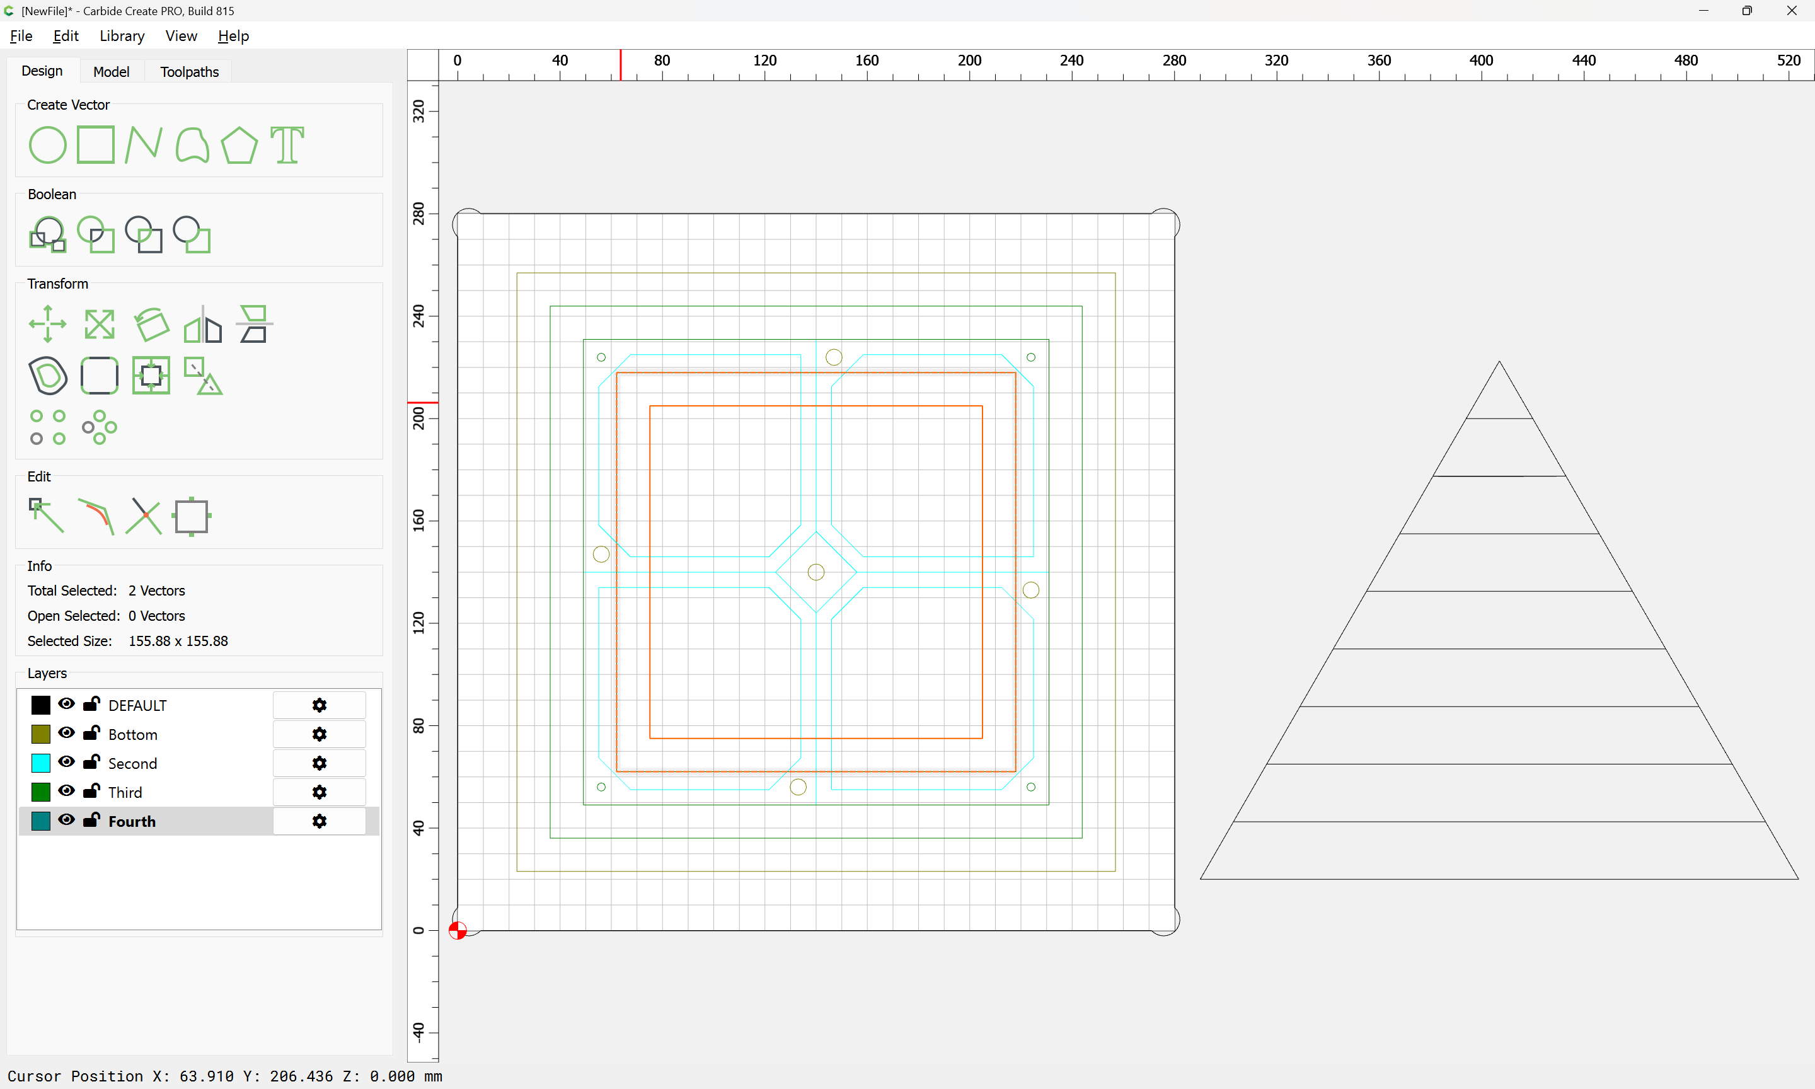Apply Boolean Trim green-square operation
The image size is (1815, 1089).
192,234
